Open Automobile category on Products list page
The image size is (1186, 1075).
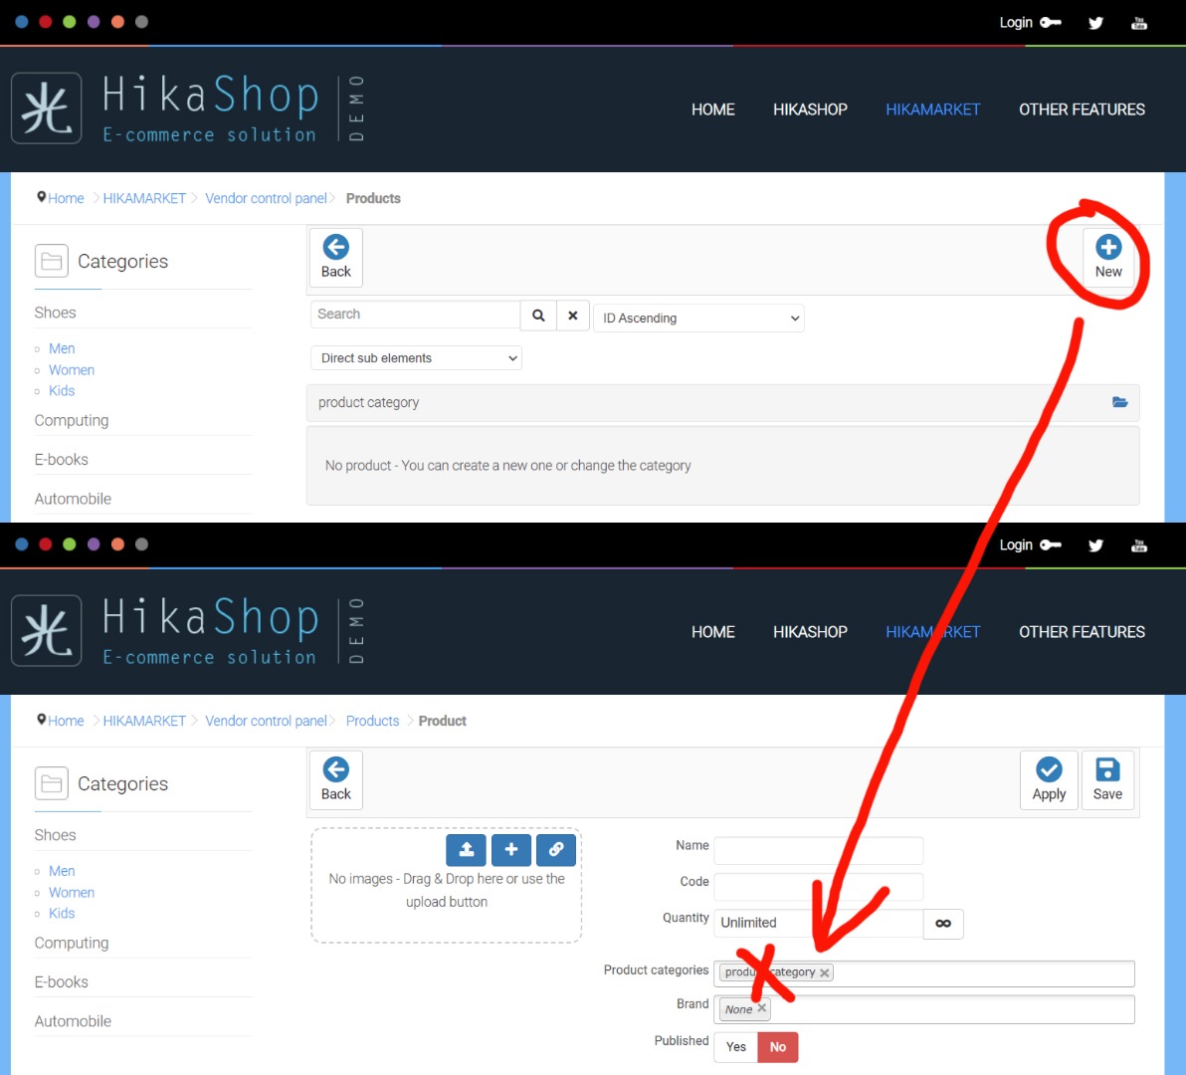pyautogui.click(x=73, y=499)
